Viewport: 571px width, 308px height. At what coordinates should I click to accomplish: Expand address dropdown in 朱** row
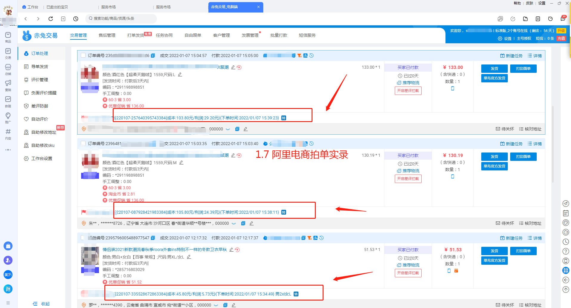(x=234, y=224)
